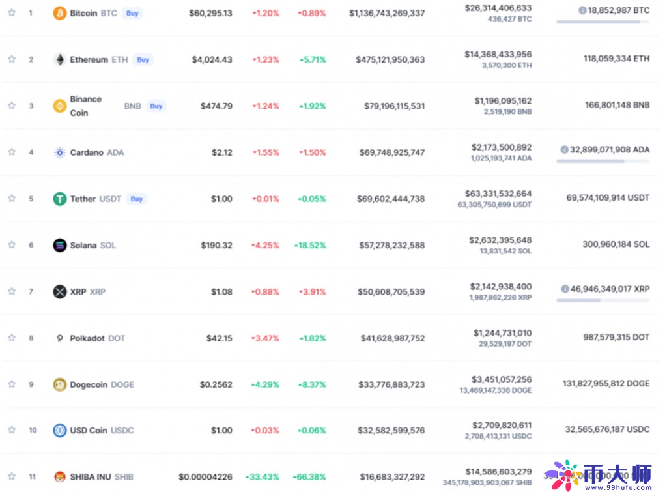The width and height of the screenshot is (667, 492).
Task: Click Ethereum volume $14,368,433,956
Action: click(x=498, y=55)
